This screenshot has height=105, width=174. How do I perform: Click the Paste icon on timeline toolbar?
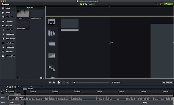[13, 87]
